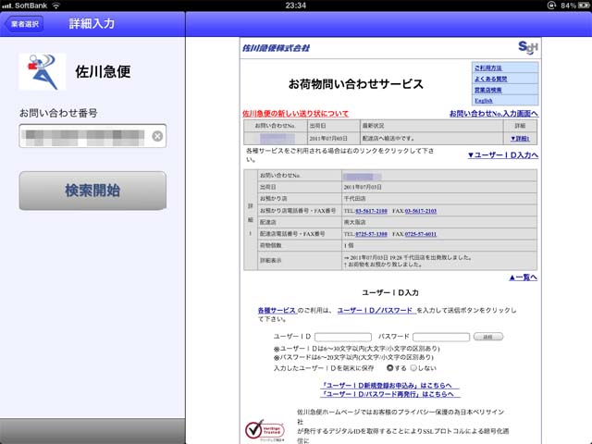Tap the 検索開始 button
Viewport: 592px width, 444px height.
click(x=92, y=191)
